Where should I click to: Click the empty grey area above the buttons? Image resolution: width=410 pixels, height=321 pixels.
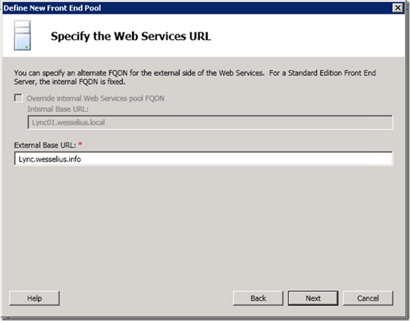199,232
